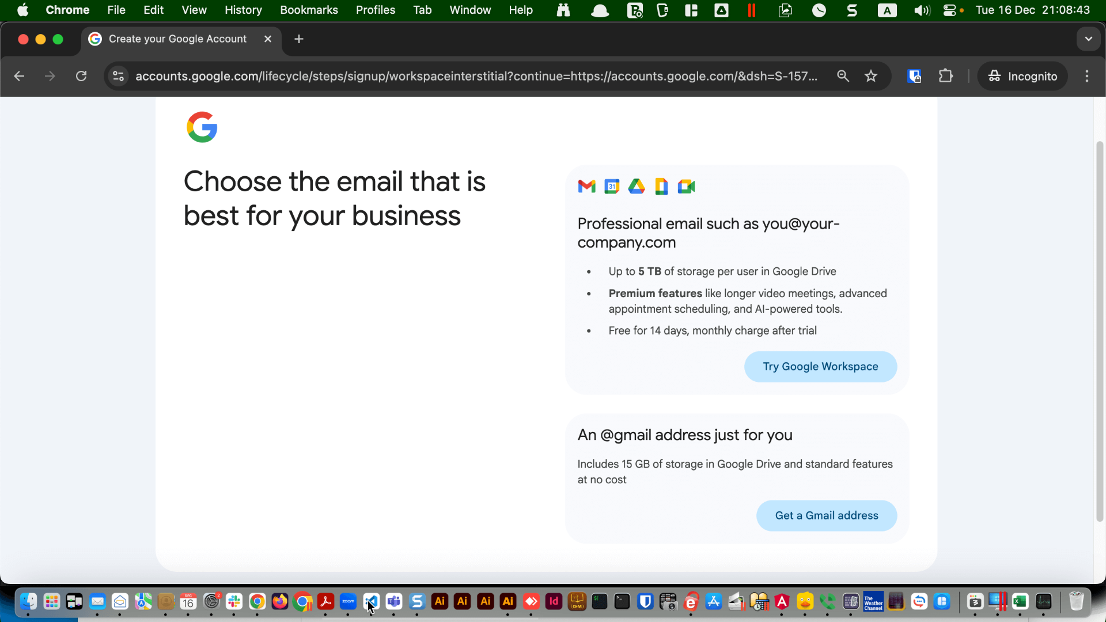
Task: Open Control Center from the menu bar
Action: (950, 10)
